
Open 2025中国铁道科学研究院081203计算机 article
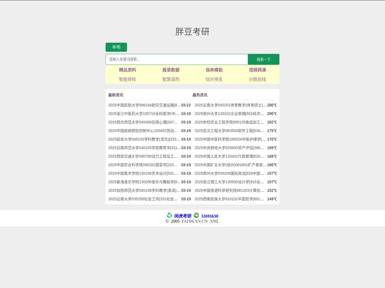[229, 190]
